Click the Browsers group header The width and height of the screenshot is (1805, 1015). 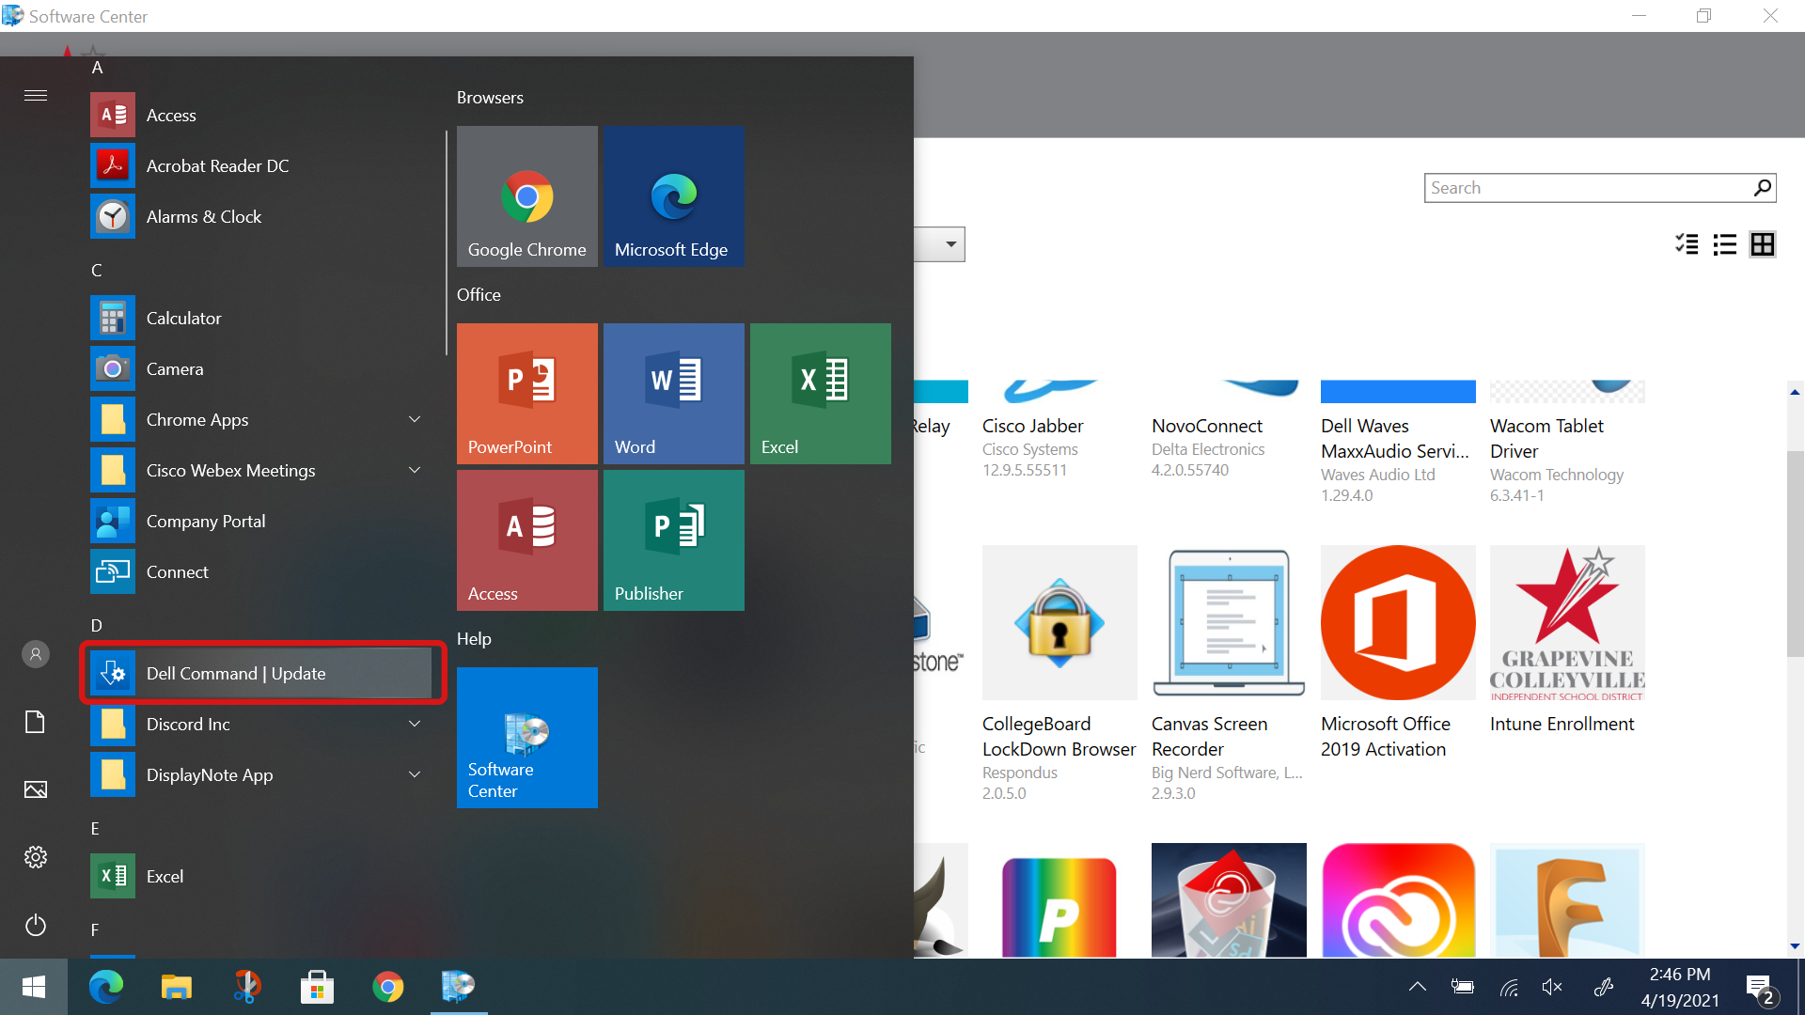tap(490, 98)
